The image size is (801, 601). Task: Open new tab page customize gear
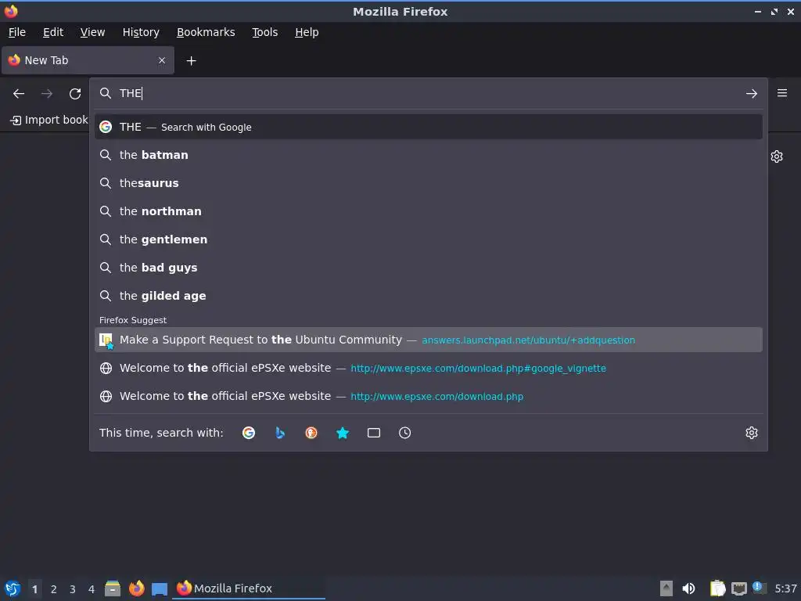click(x=777, y=157)
